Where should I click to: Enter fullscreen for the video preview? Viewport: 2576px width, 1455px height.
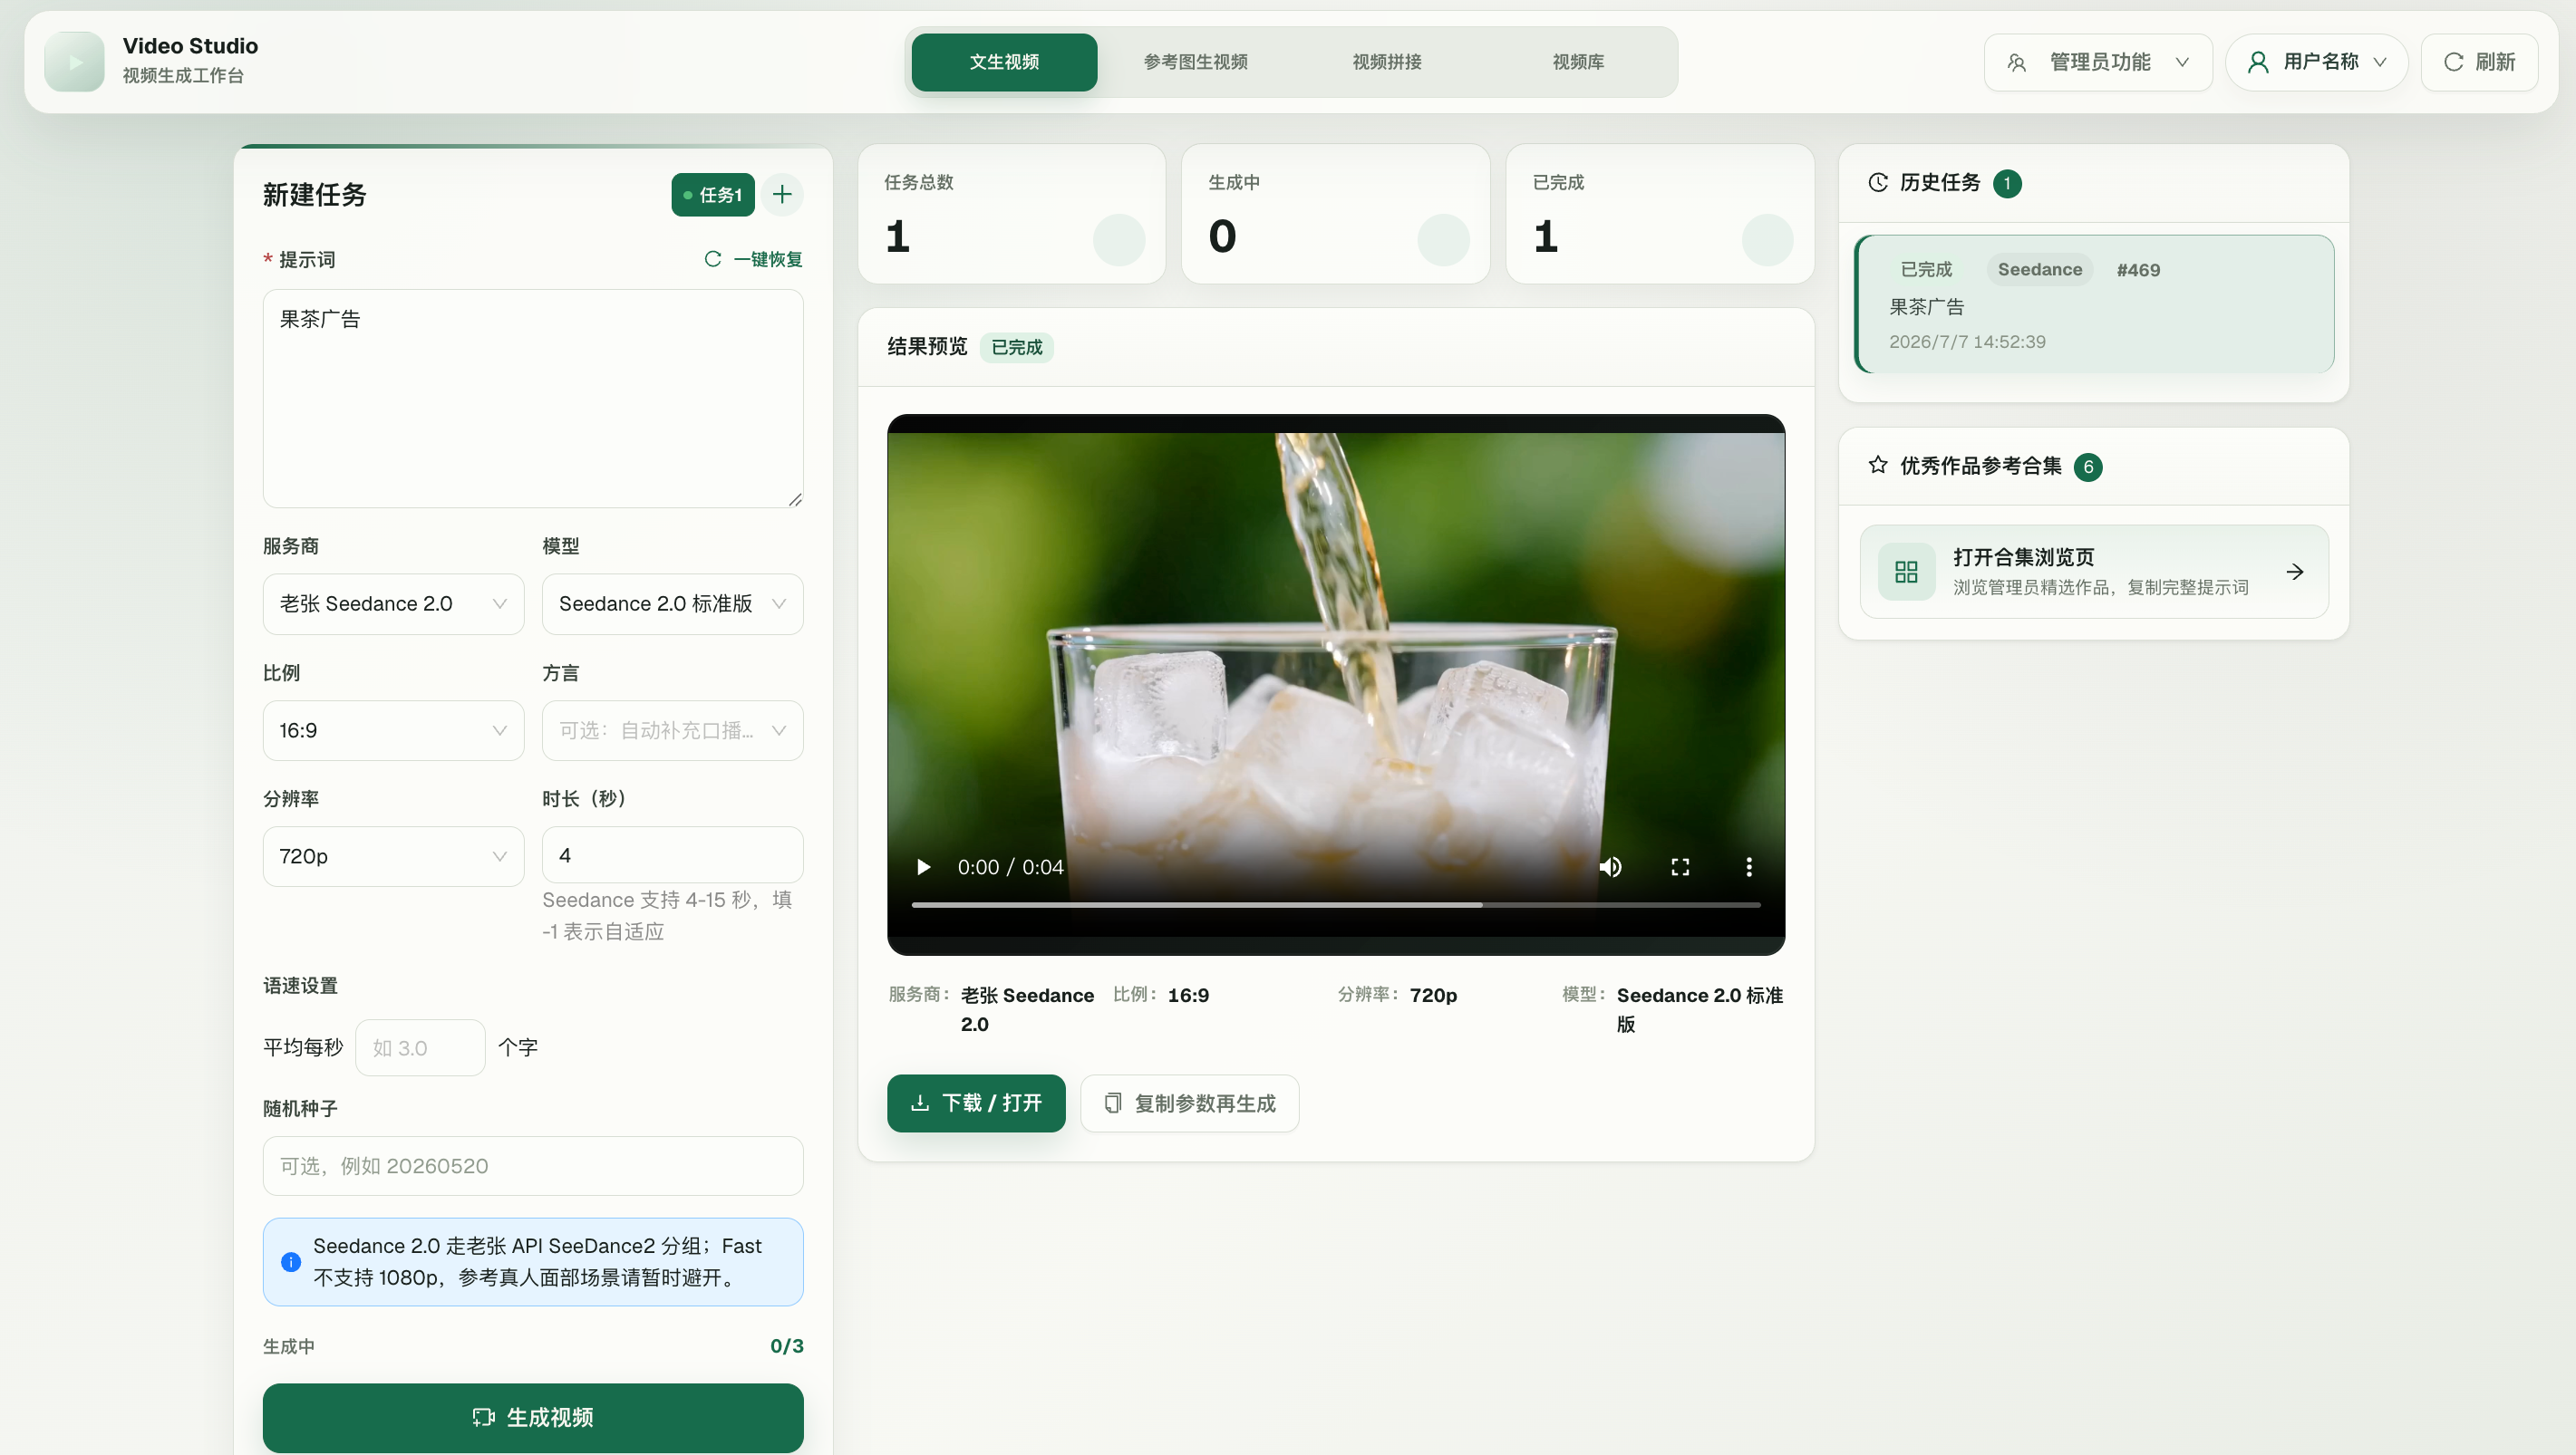click(1680, 866)
